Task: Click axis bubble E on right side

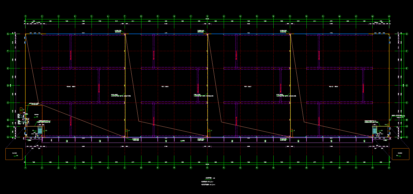Action: pyautogui.click(x=407, y=68)
